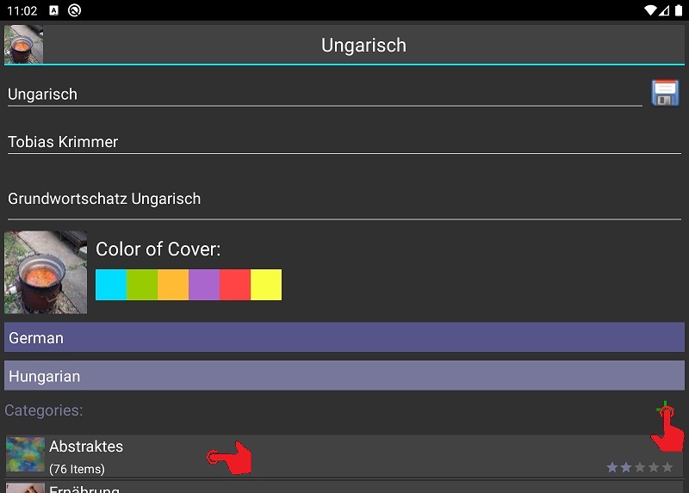Tap the battery icon in status bar
Screen dimensions: 689x493
pyautogui.click(x=679, y=10)
